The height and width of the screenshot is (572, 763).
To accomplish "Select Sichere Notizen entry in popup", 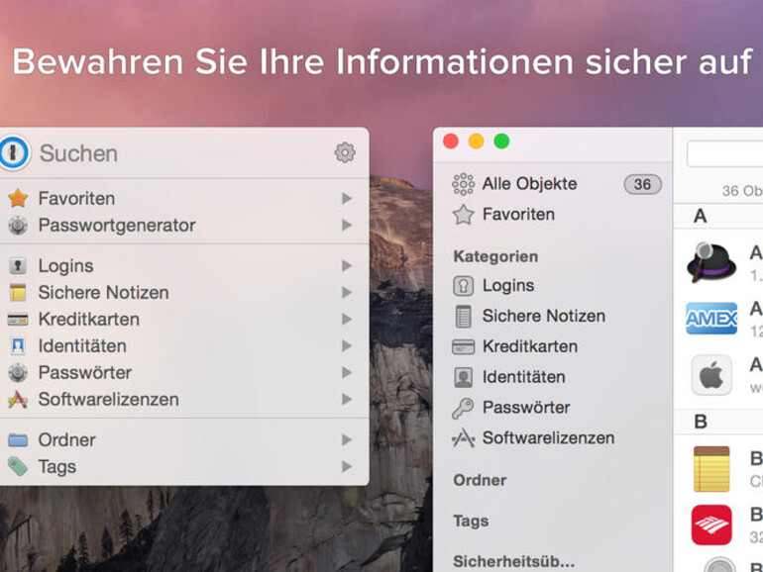I will tap(182, 293).
